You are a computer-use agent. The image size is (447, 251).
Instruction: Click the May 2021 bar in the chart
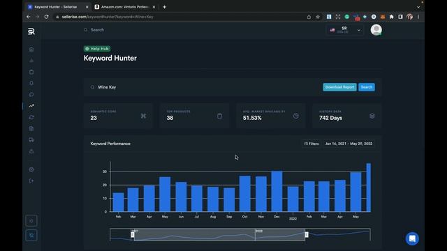165,195
